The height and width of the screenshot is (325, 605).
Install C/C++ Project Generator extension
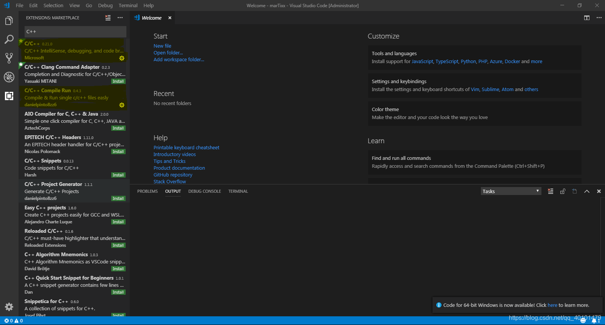118,198
